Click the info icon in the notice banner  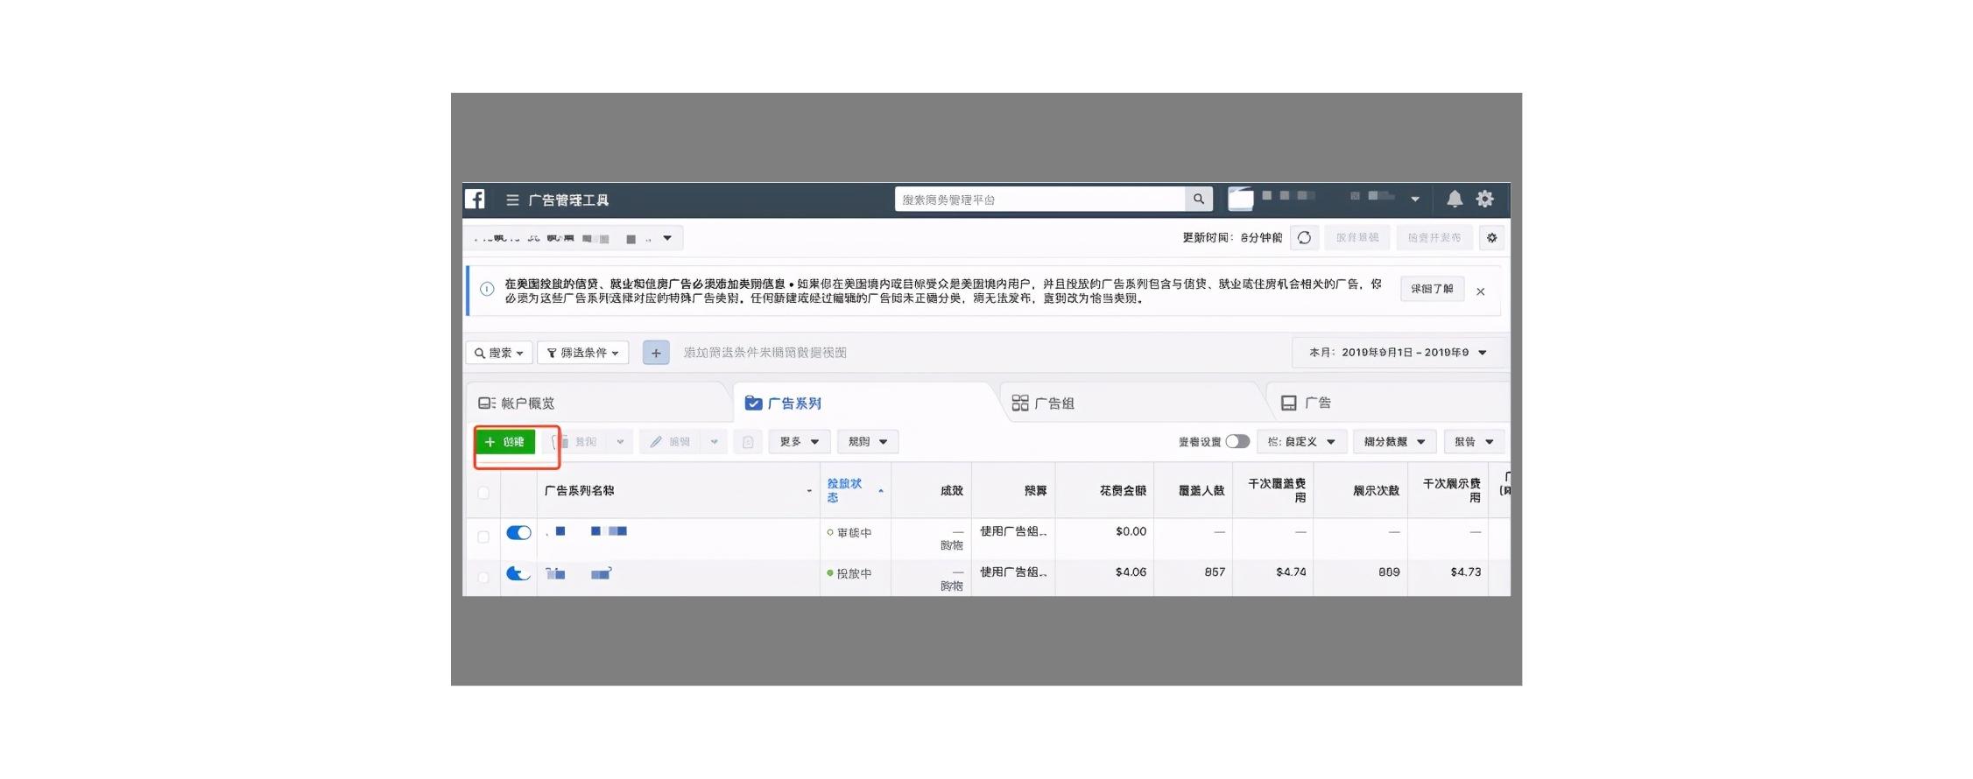pyautogui.click(x=487, y=290)
